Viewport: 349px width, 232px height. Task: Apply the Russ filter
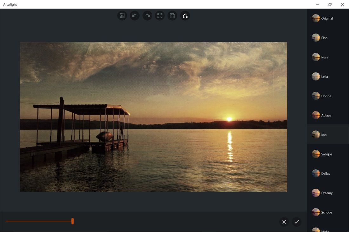327,57
